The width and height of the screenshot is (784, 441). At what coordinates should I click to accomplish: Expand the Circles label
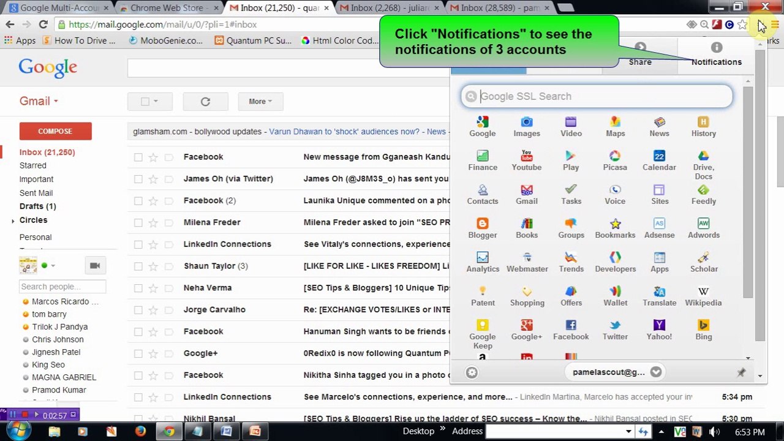(x=13, y=221)
